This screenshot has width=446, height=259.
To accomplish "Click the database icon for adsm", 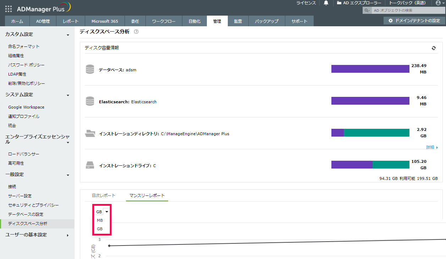I will pos(90,69).
